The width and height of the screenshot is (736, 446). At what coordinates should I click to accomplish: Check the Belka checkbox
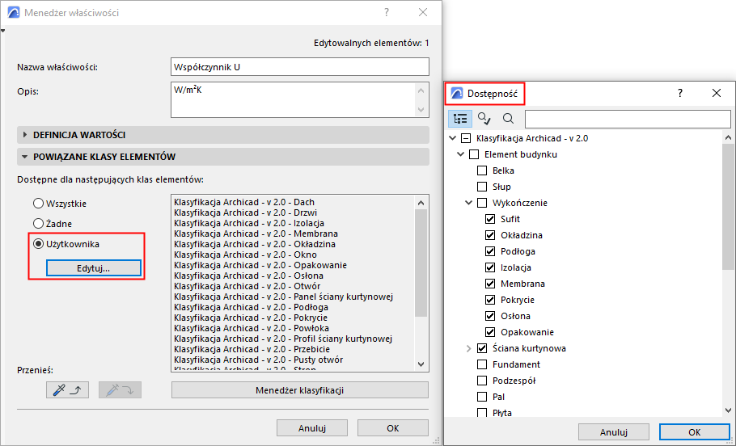click(482, 170)
